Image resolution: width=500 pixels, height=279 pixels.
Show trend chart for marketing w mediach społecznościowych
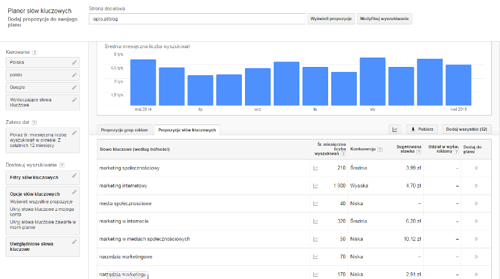pos(316,239)
